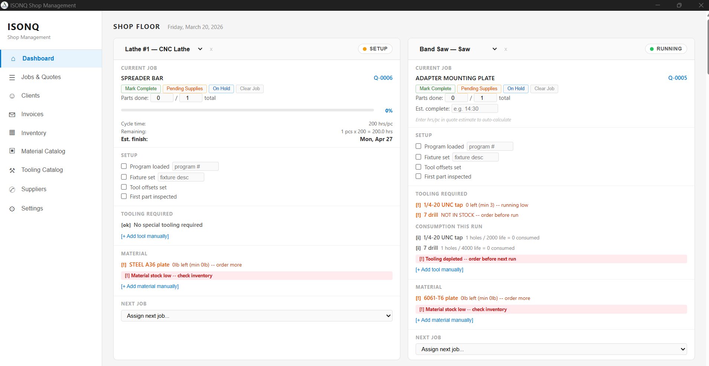Open the Band Saw machine dropdown
709x366 pixels.
494,49
